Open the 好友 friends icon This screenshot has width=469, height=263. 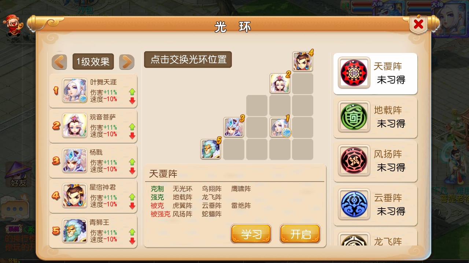tap(18, 175)
